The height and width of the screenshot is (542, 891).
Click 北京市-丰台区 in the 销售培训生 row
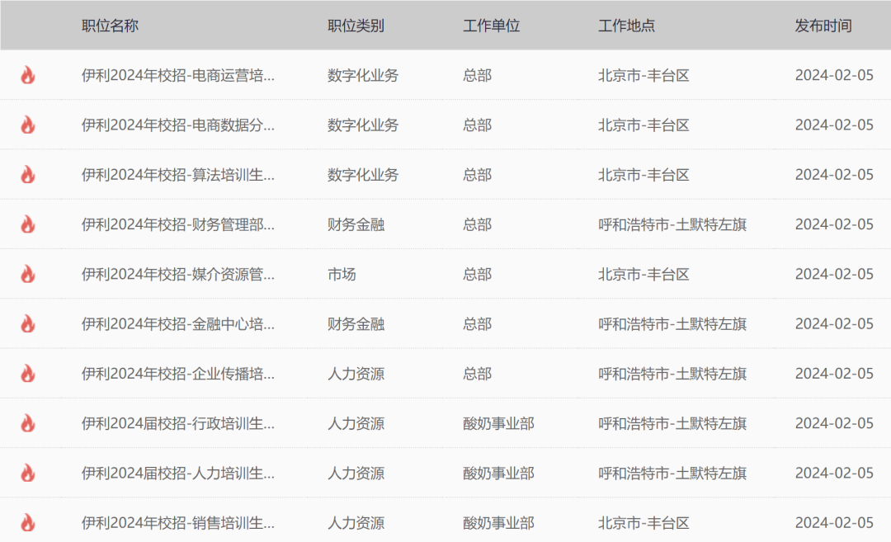click(643, 523)
